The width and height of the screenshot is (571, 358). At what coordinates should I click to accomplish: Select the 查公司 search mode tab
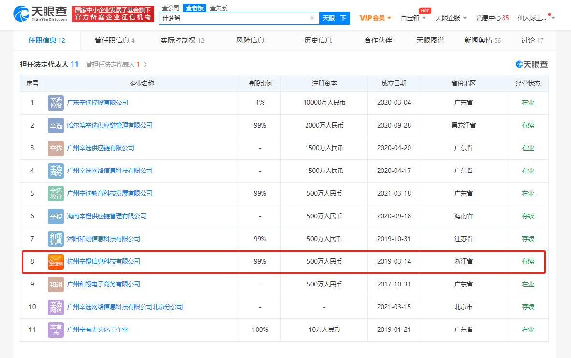[x=170, y=8]
